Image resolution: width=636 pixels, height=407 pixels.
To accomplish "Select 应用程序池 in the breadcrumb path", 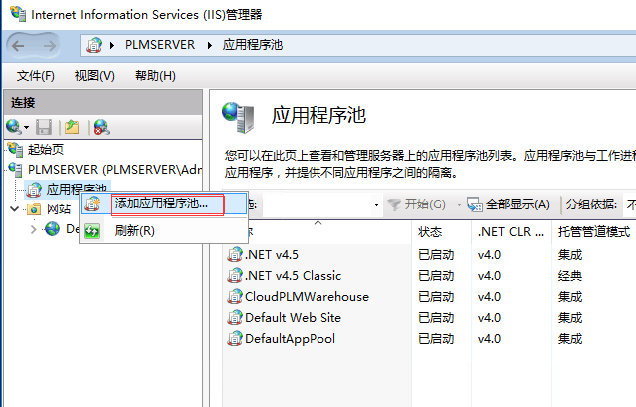I will coord(252,45).
